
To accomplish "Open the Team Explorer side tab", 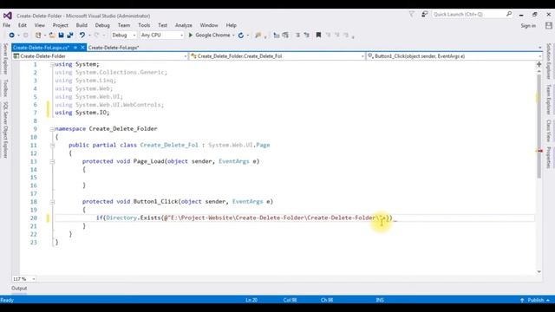I will (549, 100).
